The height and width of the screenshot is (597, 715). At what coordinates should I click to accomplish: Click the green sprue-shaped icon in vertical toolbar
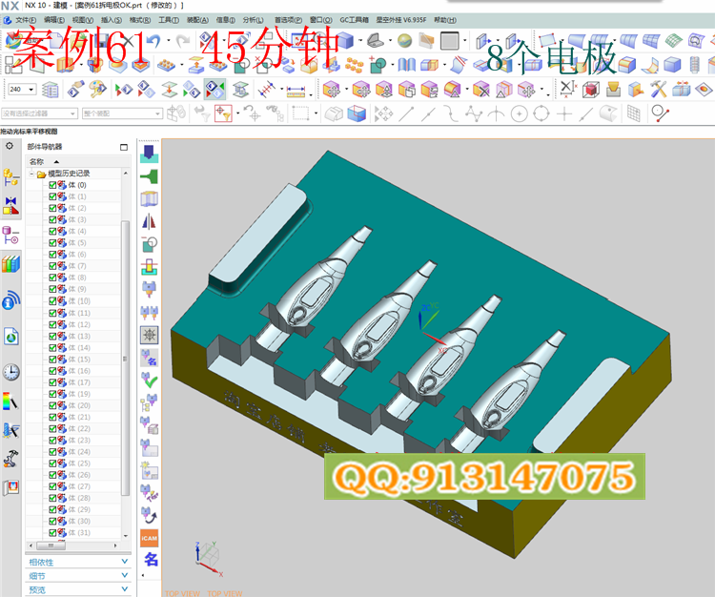[x=149, y=176]
